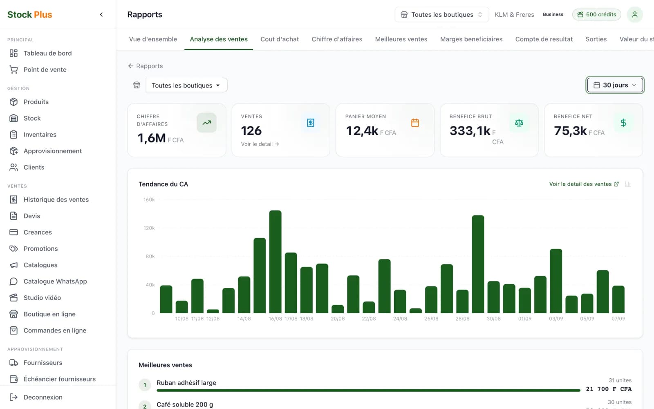The height and width of the screenshot is (409, 654).
Task: Open the 30 jours period dropdown
Action: (615, 85)
